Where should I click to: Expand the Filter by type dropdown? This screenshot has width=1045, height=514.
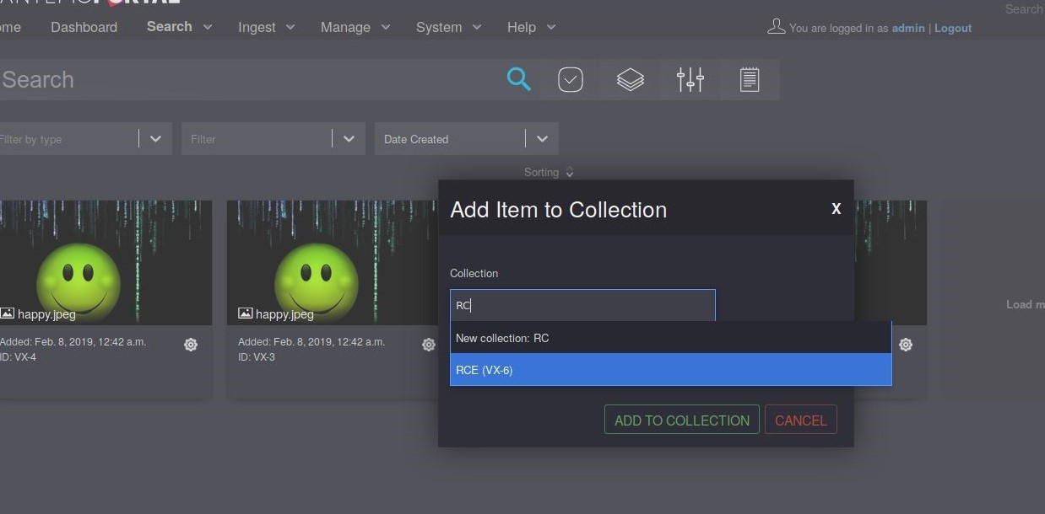point(155,139)
